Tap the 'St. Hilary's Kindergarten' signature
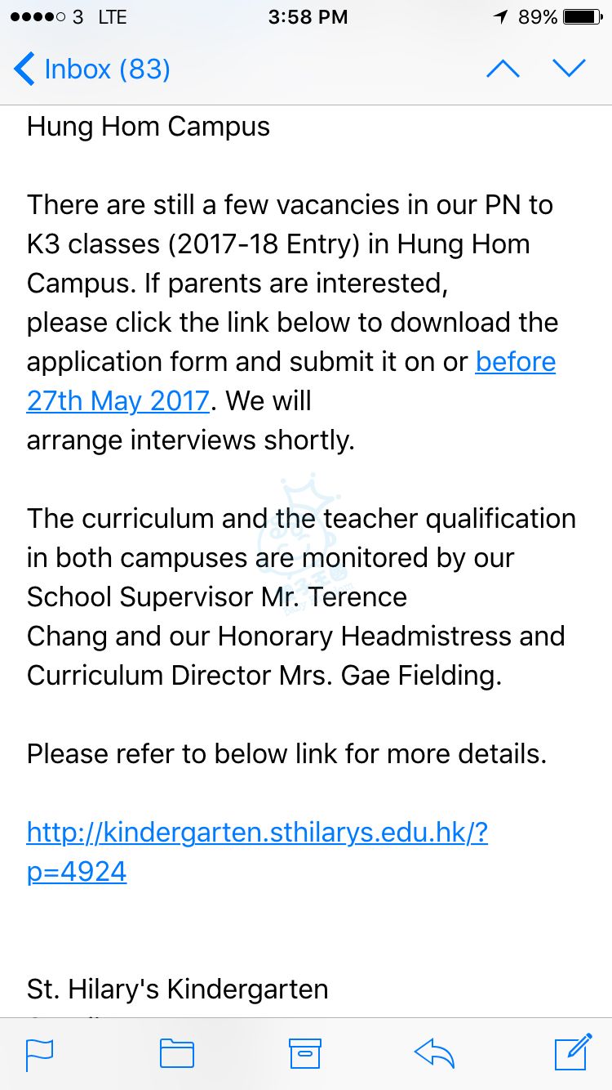 pyautogui.click(x=178, y=989)
